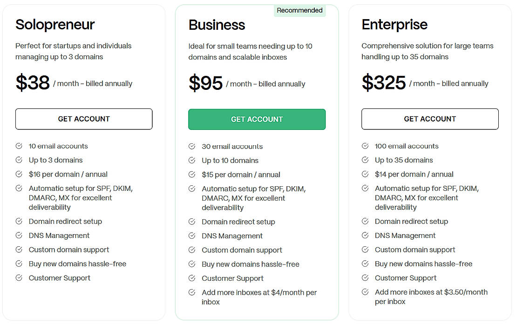Click the Solopreneur plan heading
516x324 pixels.
pyautogui.click(x=55, y=25)
